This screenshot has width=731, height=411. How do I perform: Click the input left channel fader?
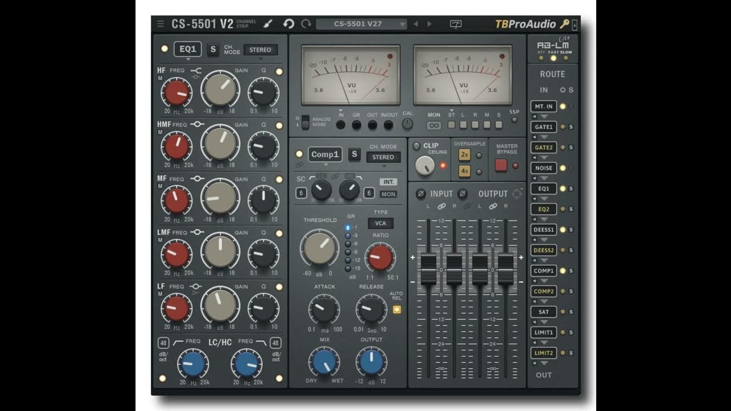428,269
